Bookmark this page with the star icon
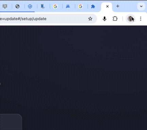This screenshot has height=130, width=147. pyautogui.click(x=90, y=19)
